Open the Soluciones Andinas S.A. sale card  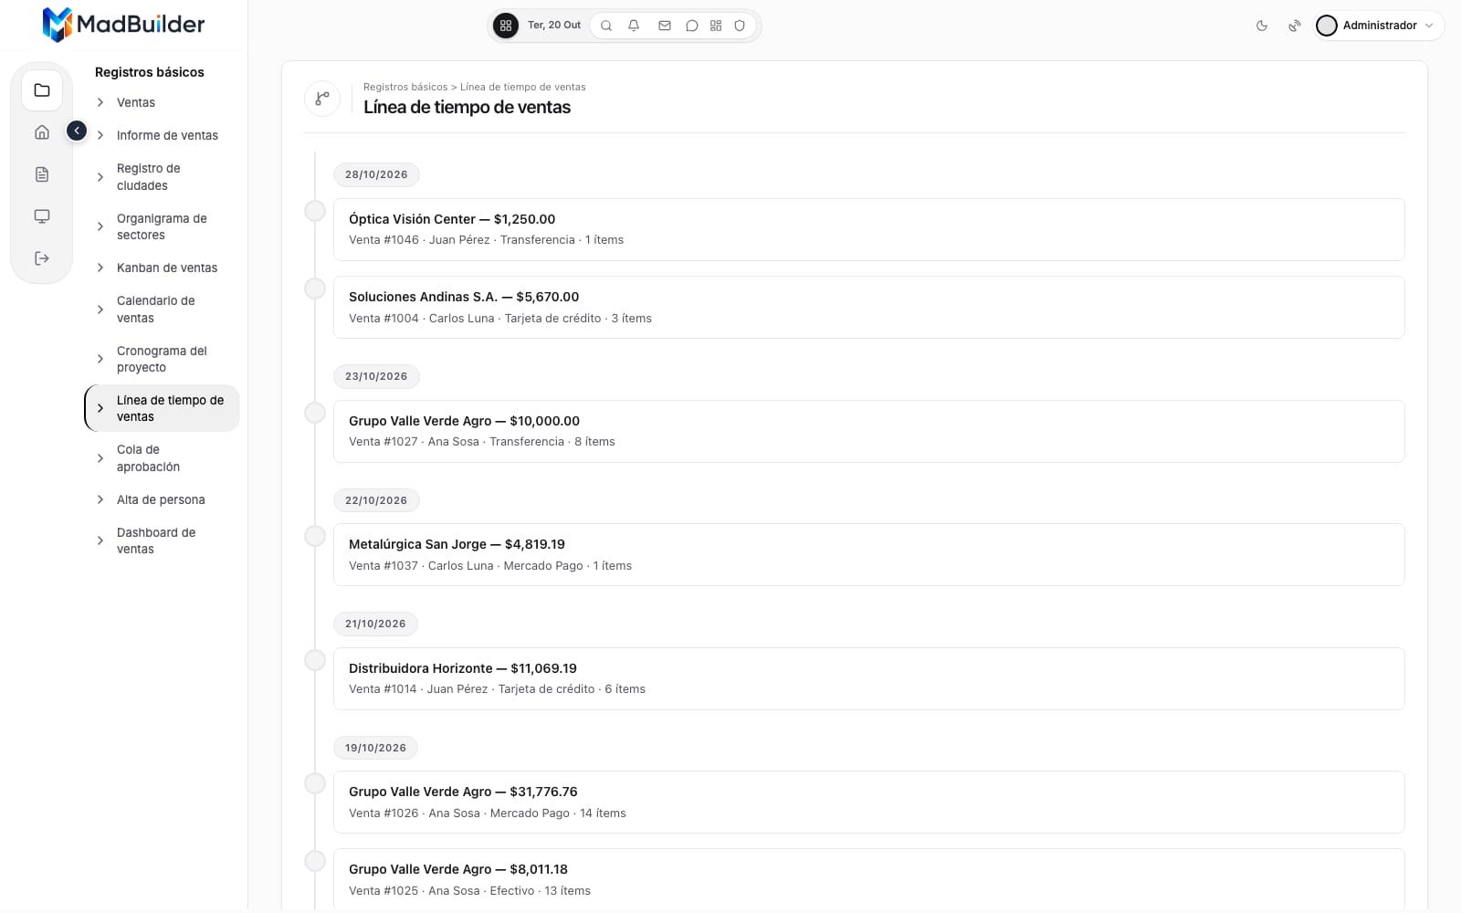[868, 308]
